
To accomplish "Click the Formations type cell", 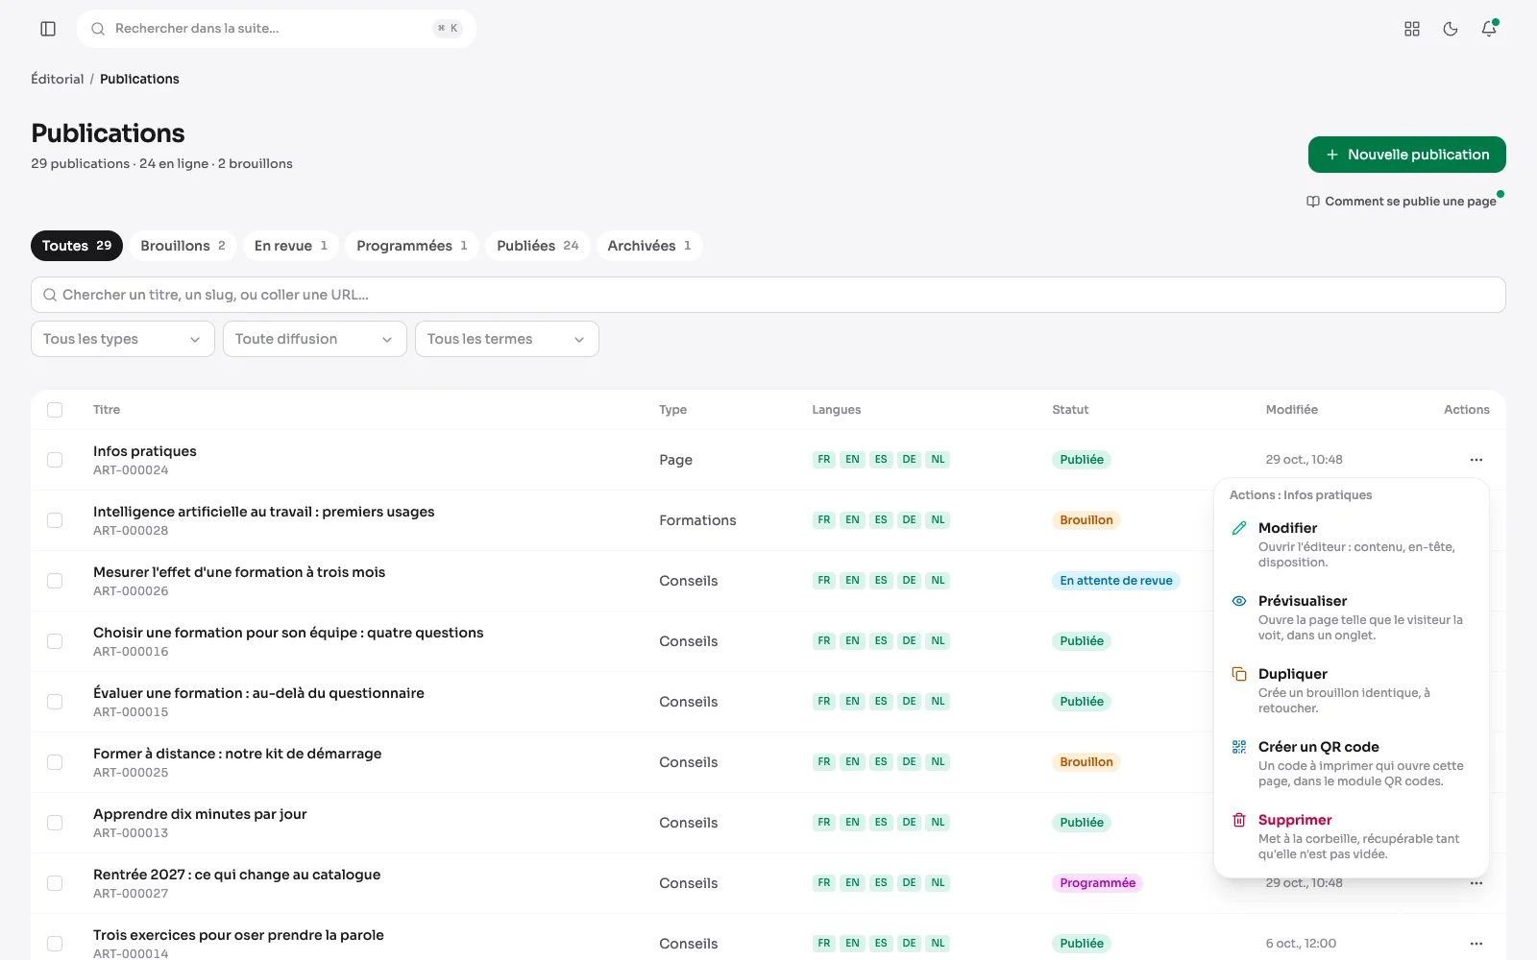I will pyautogui.click(x=697, y=520).
